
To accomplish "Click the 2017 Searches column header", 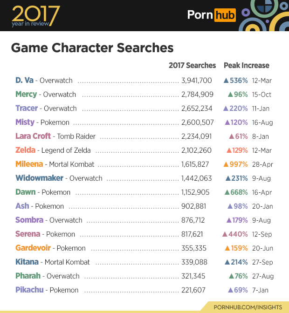I will (x=192, y=66).
